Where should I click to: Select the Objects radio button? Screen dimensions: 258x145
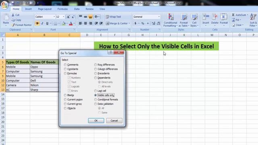[x=65, y=108]
